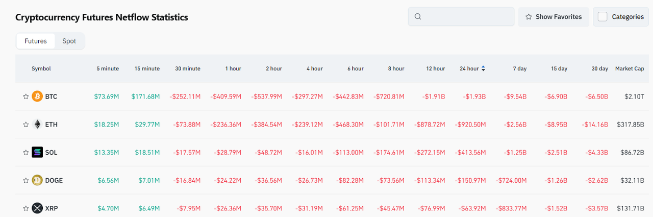Favorite BTC with its star icon
The image size is (653, 217).
pyautogui.click(x=26, y=97)
